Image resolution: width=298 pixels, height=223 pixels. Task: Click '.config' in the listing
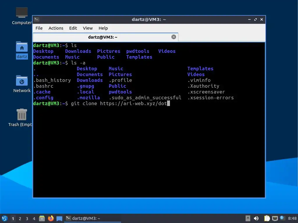tap(43, 98)
